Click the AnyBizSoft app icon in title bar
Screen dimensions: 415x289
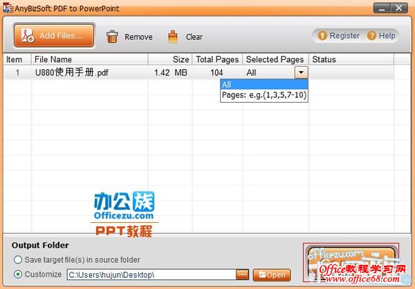tap(8, 8)
